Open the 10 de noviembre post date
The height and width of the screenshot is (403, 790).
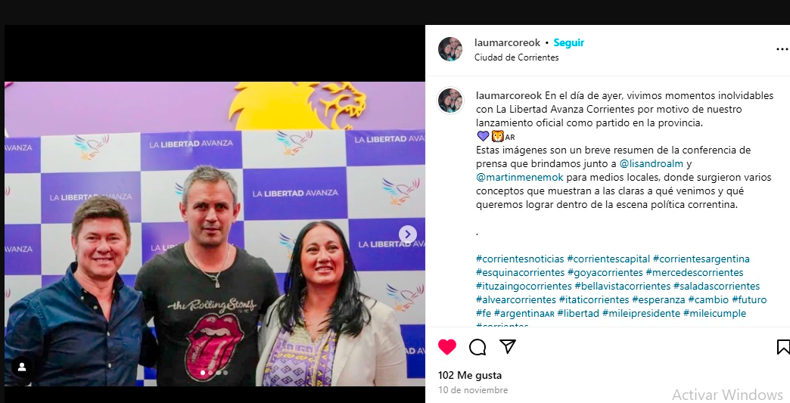(473, 390)
